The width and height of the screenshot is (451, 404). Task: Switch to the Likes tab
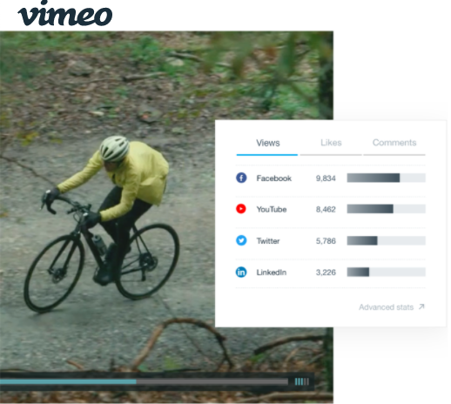pyautogui.click(x=331, y=143)
